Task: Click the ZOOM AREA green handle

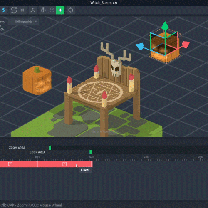Action: pyautogui.click(x=50, y=148)
